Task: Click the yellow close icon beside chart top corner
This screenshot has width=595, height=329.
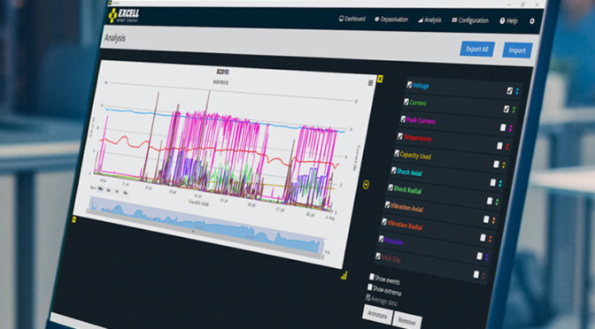Action: point(380,79)
